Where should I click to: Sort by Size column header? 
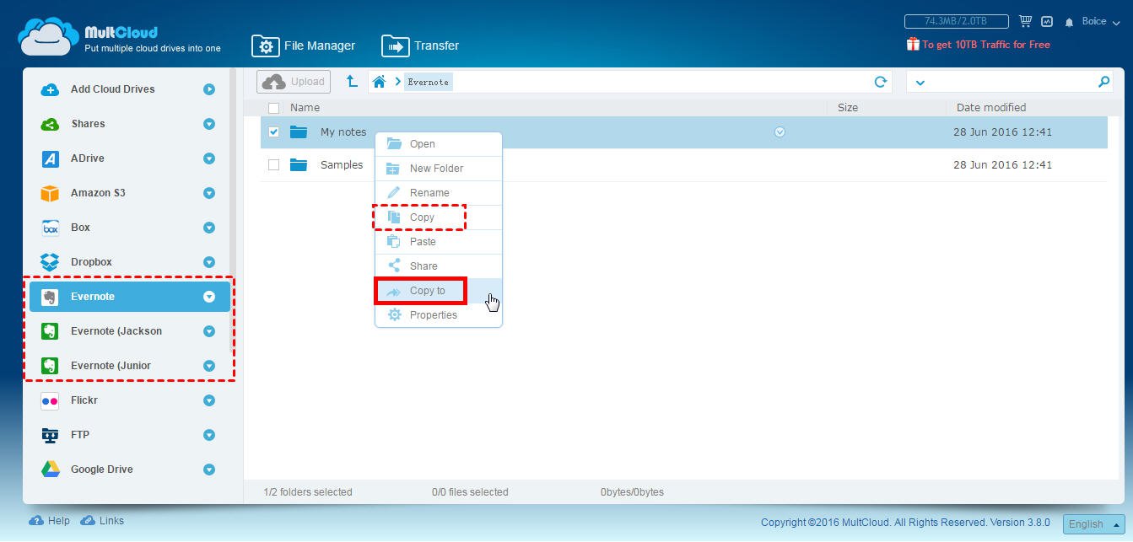[x=848, y=108]
